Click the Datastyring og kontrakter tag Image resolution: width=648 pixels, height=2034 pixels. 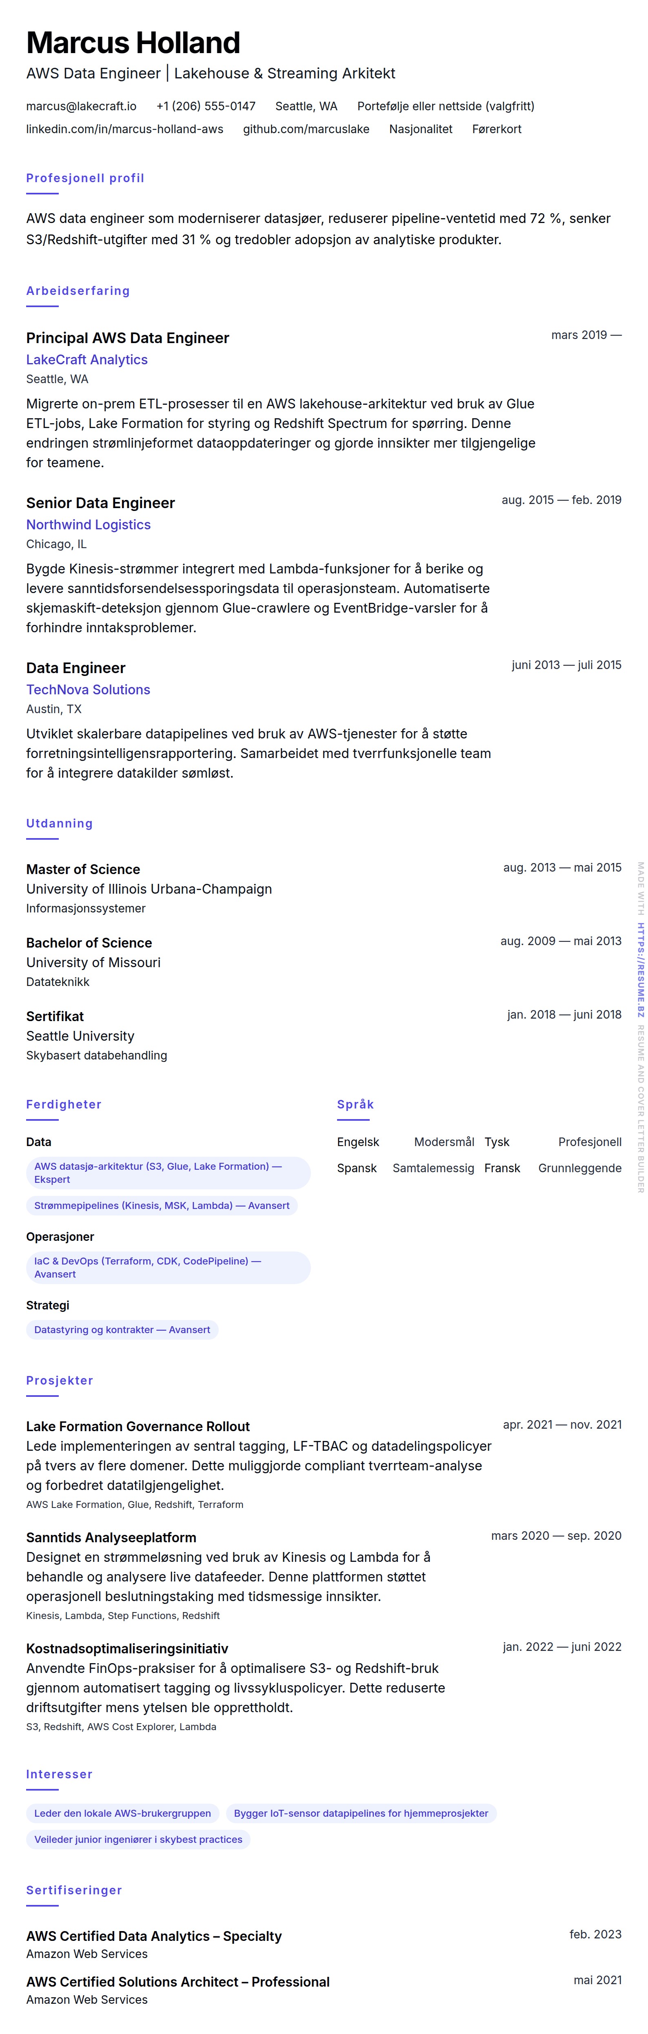coord(122,1330)
